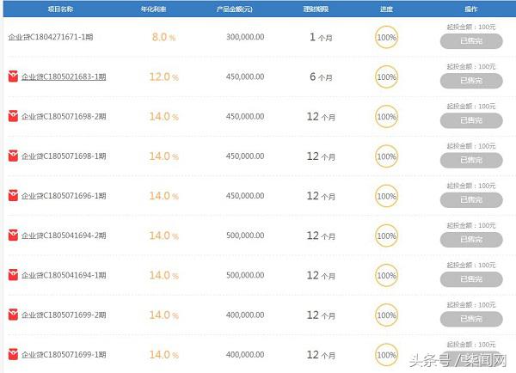Click 已售完 button for 企业贷C1805071699-2期
Viewport: 516px width, 373px height.
[471, 319]
